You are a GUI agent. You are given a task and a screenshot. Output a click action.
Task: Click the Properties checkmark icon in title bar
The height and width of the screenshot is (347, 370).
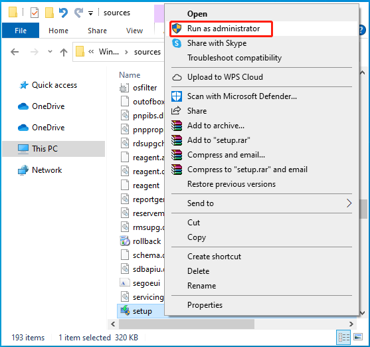point(35,13)
